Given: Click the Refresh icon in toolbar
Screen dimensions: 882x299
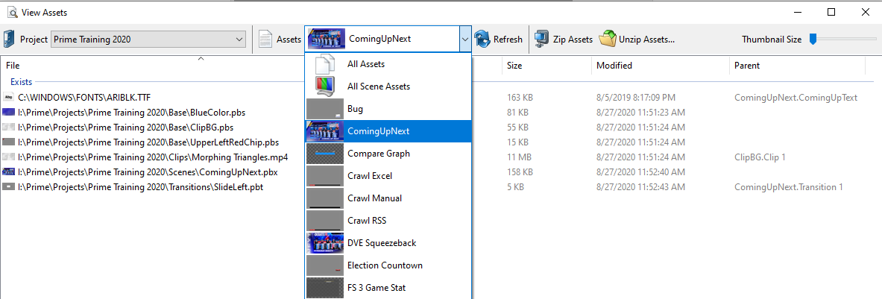Looking at the screenshot, I should click(x=482, y=40).
